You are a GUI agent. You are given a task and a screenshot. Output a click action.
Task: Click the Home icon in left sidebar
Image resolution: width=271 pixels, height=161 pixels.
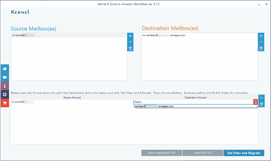click(5, 69)
